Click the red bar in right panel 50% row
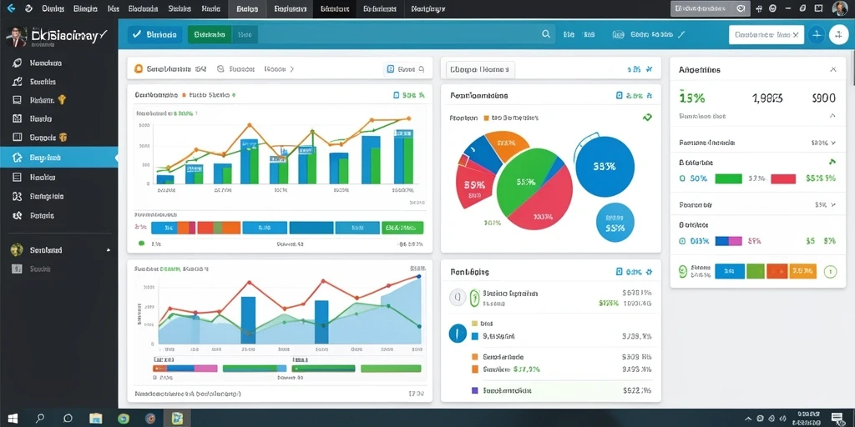The height and width of the screenshot is (427, 855). pyautogui.click(x=783, y=178)
